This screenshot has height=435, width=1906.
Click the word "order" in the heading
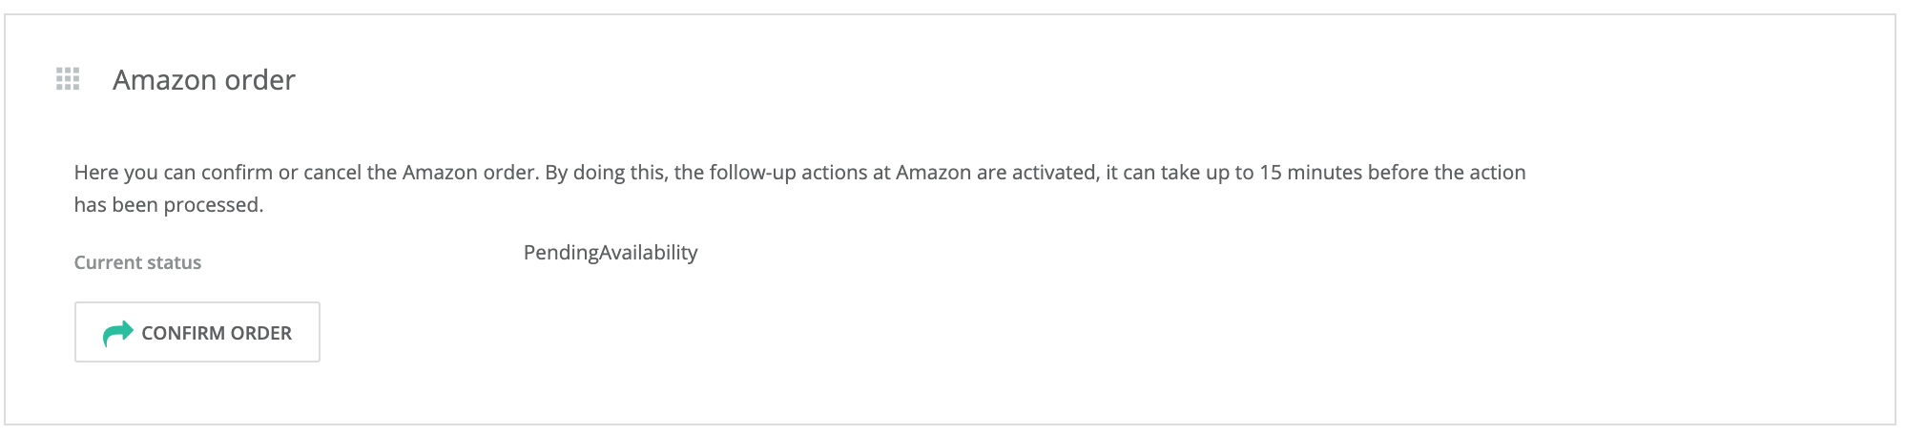pos(263,80)
